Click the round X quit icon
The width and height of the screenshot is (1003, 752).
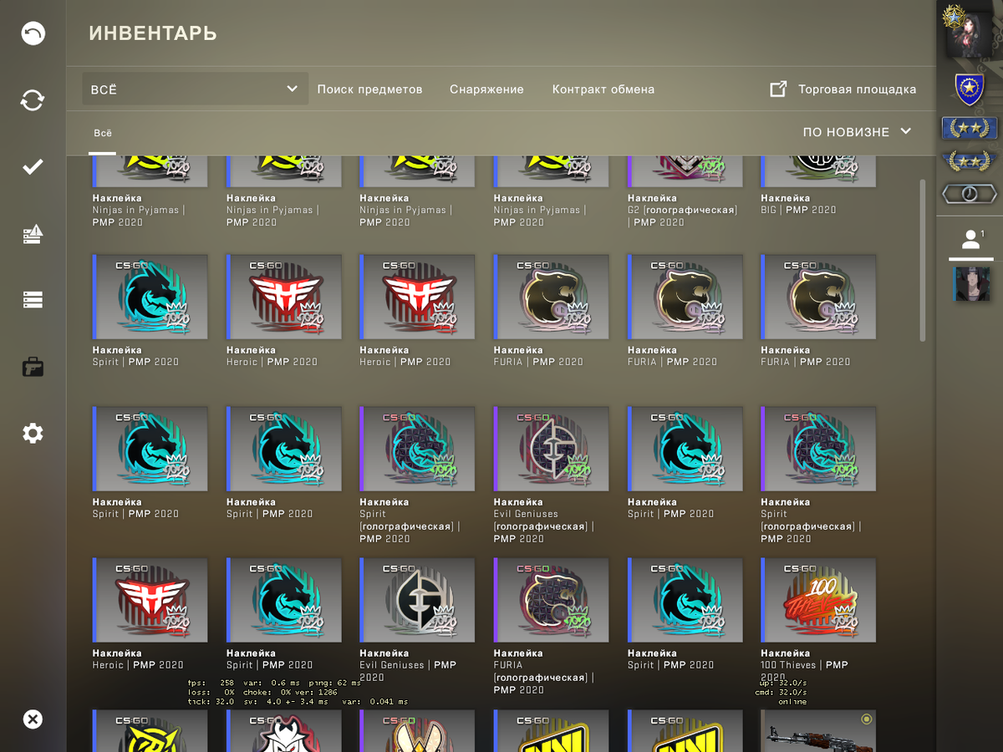point(33,719)
